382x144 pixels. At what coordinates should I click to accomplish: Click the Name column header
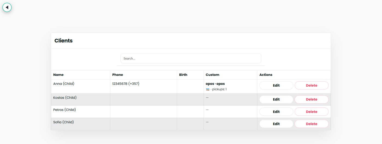coord(58,75)
